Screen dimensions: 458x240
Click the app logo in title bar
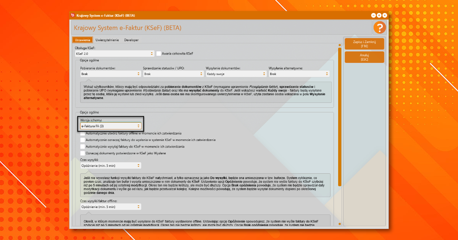pyautogui.click(x=73, y=15)
